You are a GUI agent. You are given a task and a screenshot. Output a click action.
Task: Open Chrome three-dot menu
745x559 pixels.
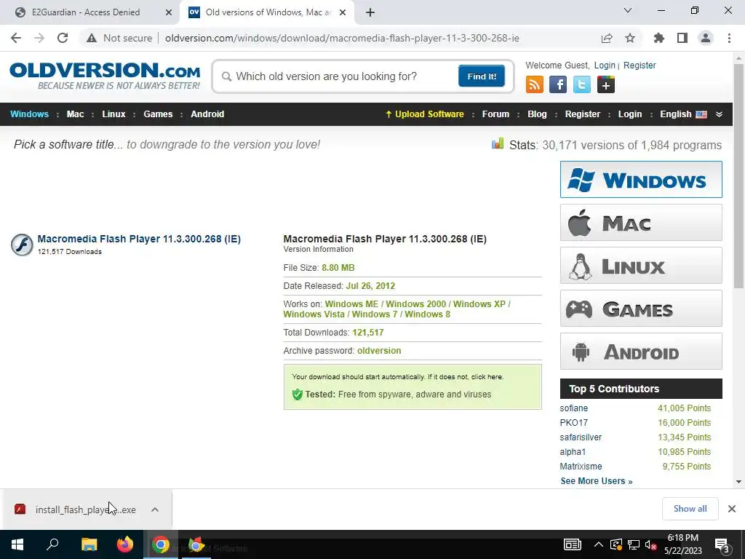(729, 38)
